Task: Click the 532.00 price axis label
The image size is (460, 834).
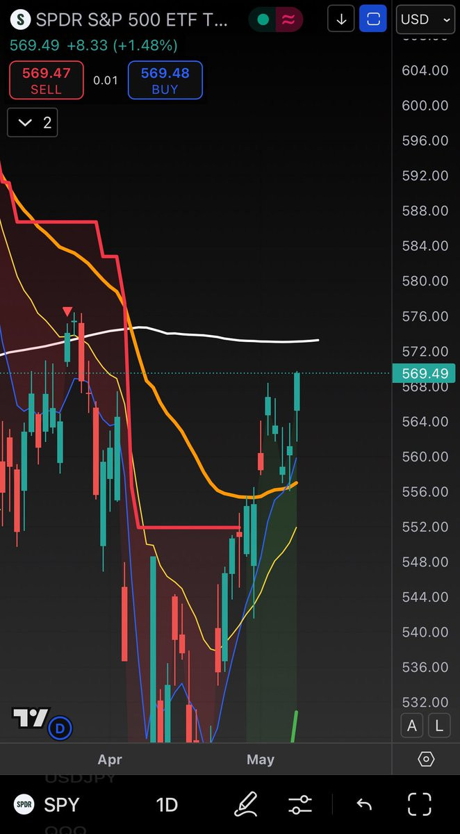Action: tap(425, 702)
